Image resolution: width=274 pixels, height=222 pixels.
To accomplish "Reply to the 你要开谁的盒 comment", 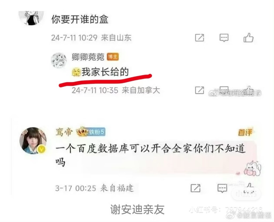I will (224, 37).
